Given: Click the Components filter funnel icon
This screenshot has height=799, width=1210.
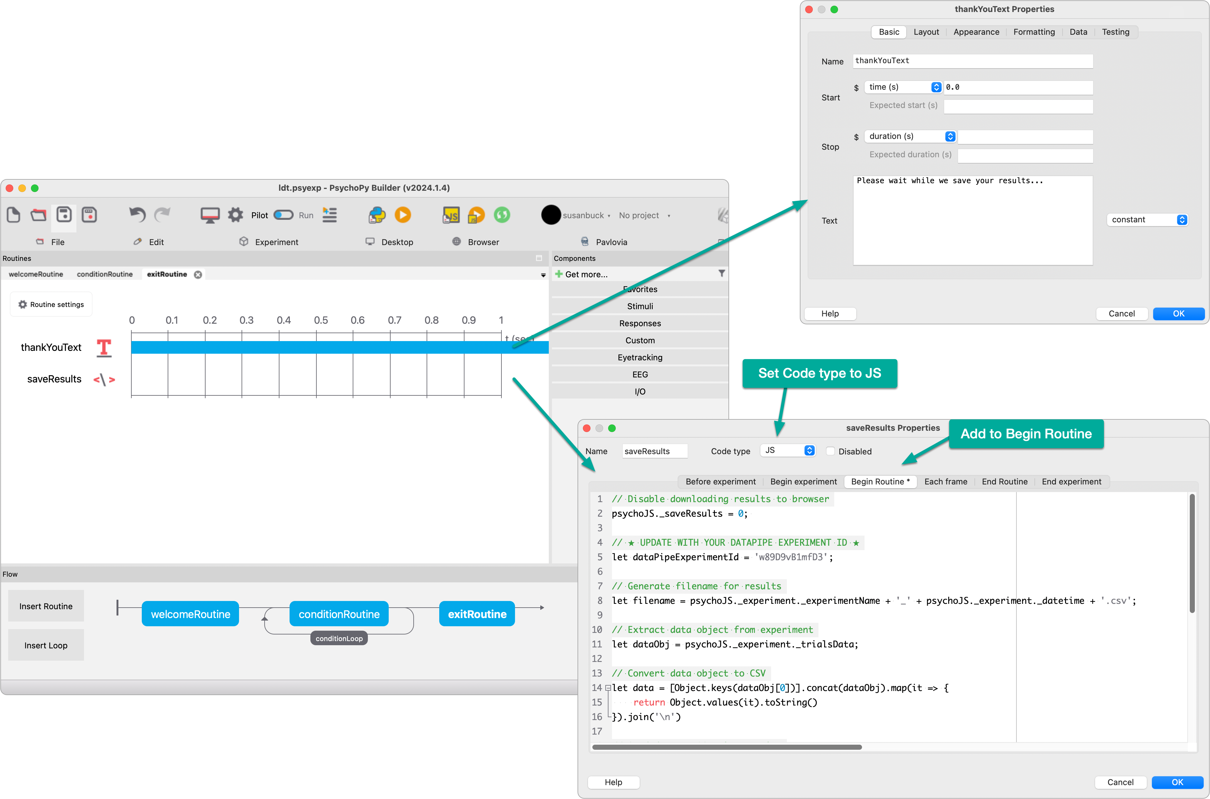Looking at the screenshot, I should tap(722, 273).
